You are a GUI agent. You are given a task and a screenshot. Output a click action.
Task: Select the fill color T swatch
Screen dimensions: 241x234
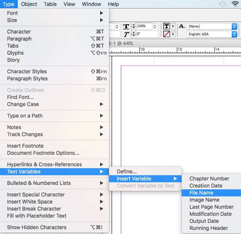coord(167,26)
